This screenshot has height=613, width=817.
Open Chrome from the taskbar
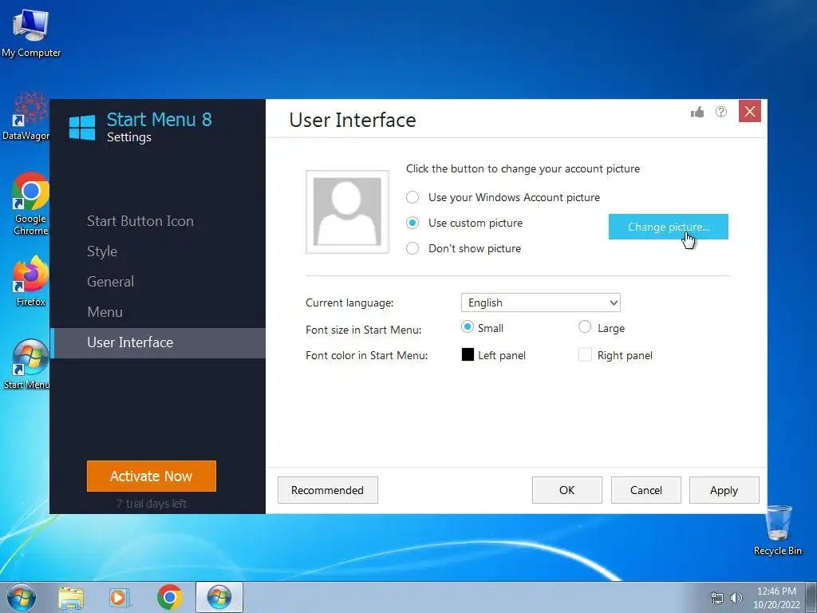pyautogui.click(x=169, y=598)
